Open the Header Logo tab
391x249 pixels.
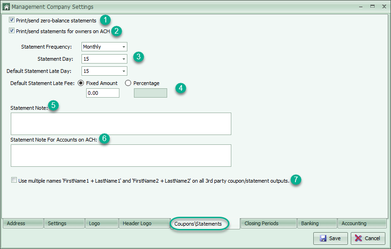tap(144, 223)
